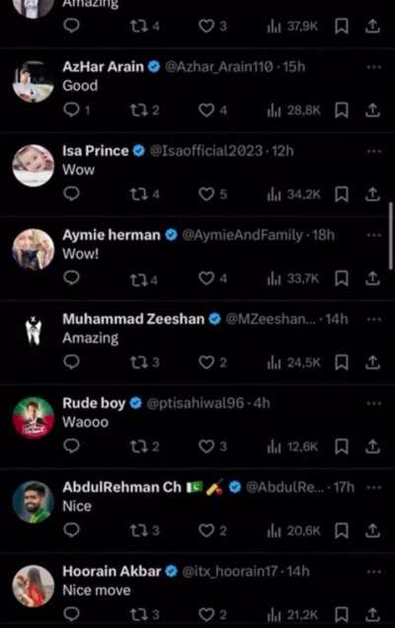Open more options for AzHar Arain's tweet
This screenshot has height=628, width=395.
373,67
